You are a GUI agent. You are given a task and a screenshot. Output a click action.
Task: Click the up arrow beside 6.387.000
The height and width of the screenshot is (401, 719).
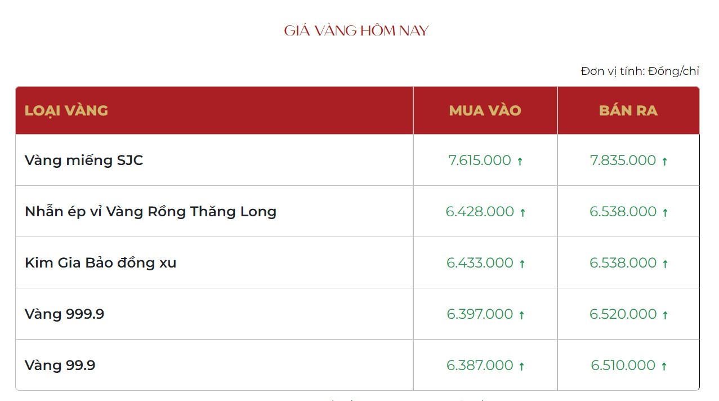pyautogui.click(x=521, y=367)
